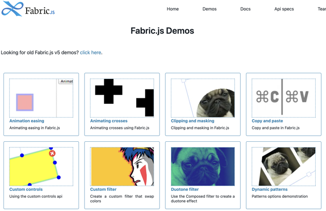Screen dimensions: 326x211
Task: Click the Animation easing title link
Action: (27, 121)
